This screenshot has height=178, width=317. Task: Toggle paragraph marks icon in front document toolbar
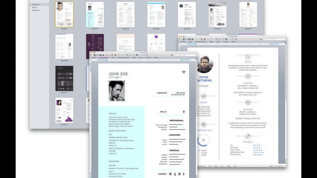127,55
